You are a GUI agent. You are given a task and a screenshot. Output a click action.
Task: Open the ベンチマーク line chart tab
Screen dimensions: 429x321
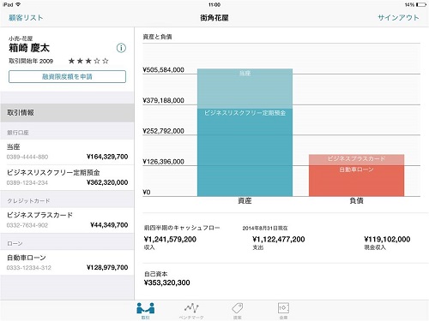tap(191, 311)
